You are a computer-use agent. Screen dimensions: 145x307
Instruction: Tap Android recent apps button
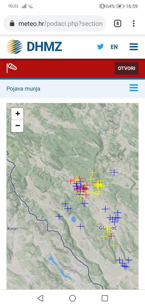point(104,298)
